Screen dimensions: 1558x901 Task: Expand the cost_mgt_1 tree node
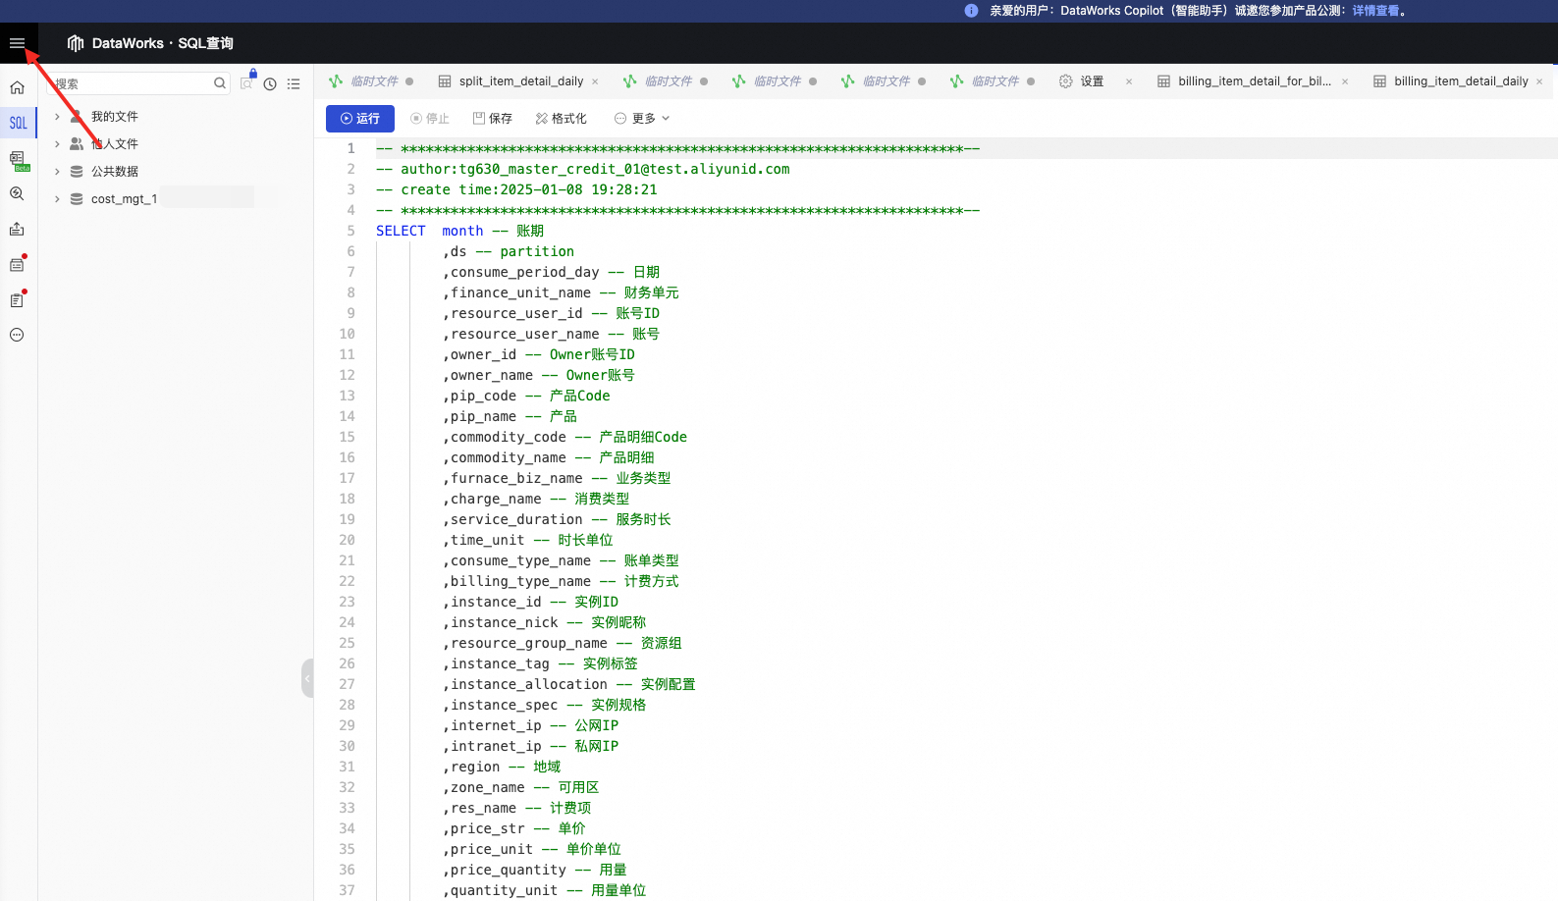[57, 199]
